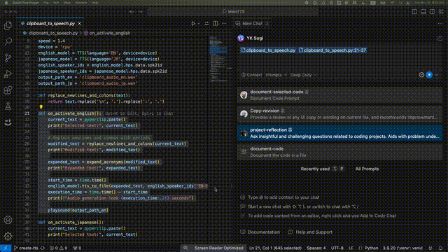Viewport: 448px width, 252px height.
Task: Select the Copy-revision prompt
Action: pos(339,113)
